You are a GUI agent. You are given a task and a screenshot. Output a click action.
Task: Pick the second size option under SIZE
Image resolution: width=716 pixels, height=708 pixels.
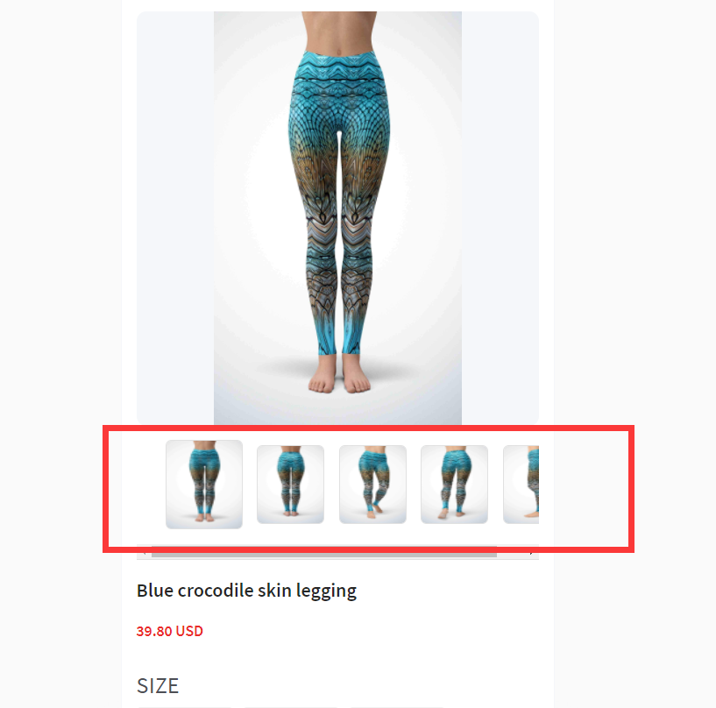click(x=291, y=707)
